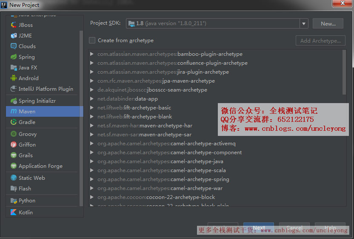Viewport: 354px width, 239px height.
Task: Click the Grails icon
Action: pos(14,155)
